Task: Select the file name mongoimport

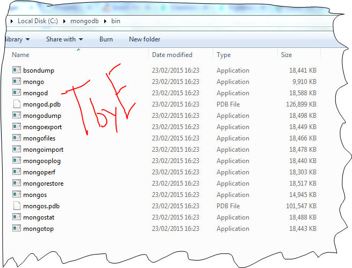Action: [x=43, y=150]
